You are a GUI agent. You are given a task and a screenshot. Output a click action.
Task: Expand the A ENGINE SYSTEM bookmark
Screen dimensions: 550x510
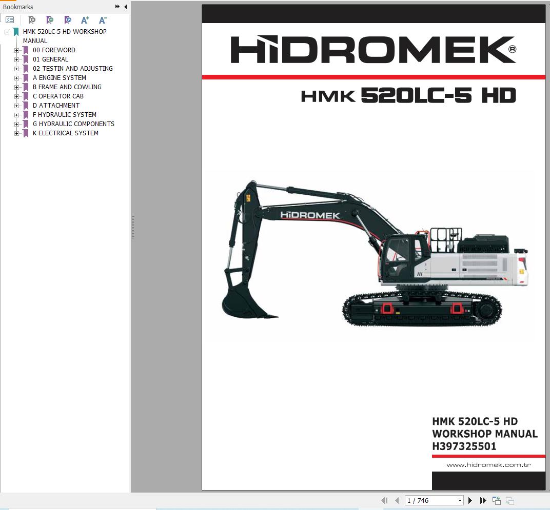tap(16, 78)
